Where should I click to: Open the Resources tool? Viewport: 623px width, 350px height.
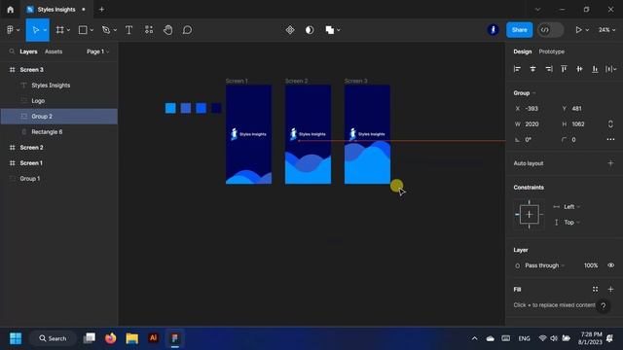[149, 30]
